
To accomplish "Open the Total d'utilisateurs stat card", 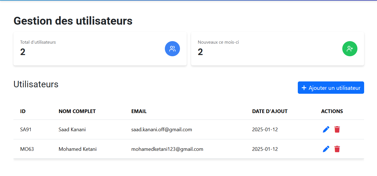I will [x=100, y=49].
